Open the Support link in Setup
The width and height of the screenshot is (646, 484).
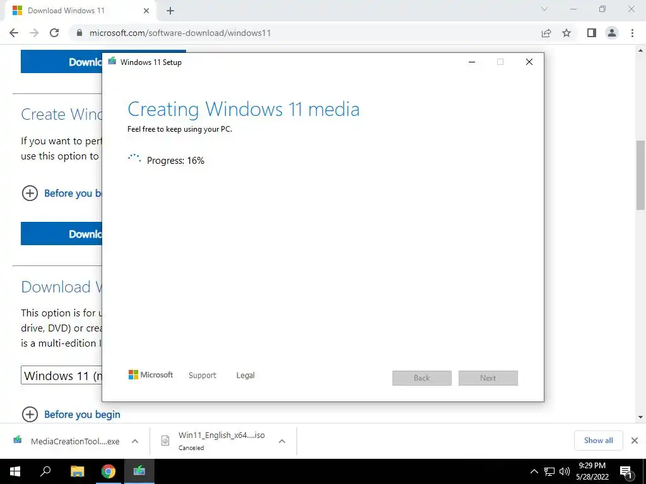click(203, 376)
